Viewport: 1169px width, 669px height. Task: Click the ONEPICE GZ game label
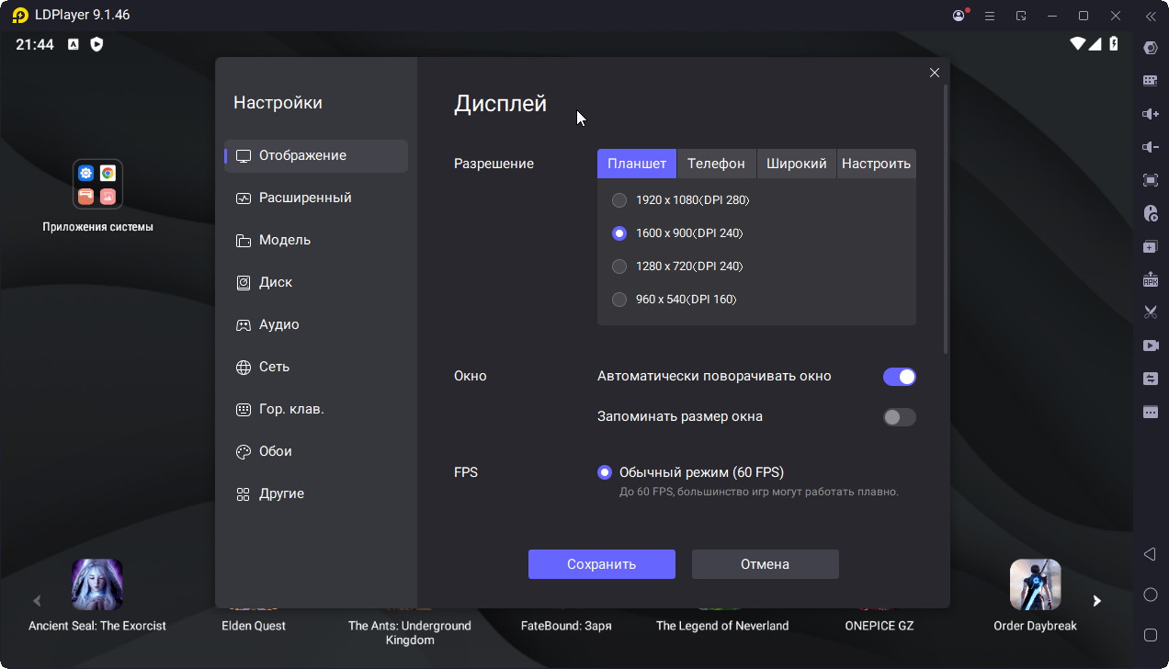tap(880, 626)
